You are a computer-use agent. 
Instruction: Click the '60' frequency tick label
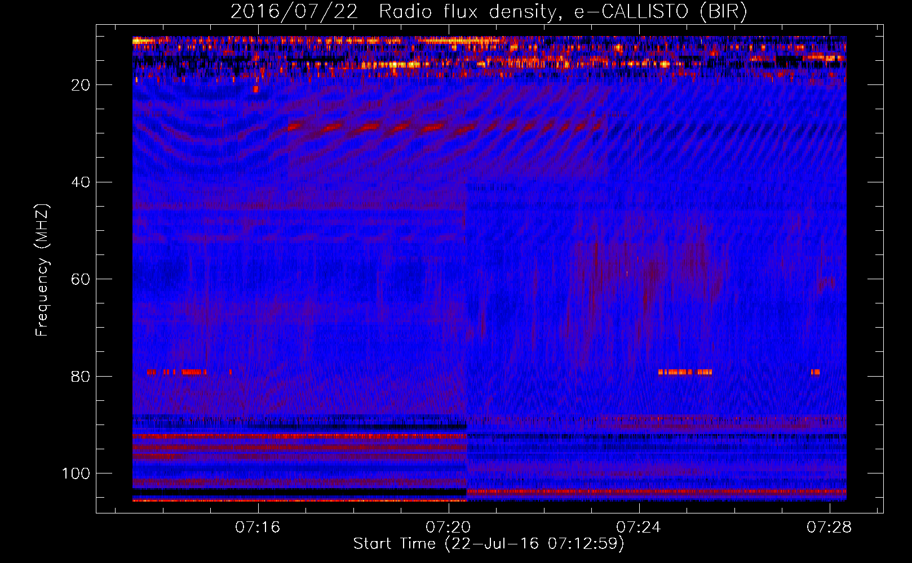[81, 280]
